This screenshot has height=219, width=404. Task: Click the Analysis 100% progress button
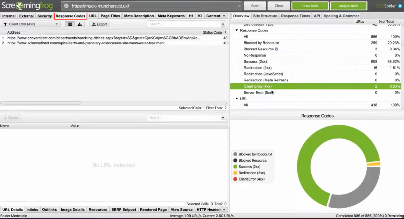[x=349, y=6]
